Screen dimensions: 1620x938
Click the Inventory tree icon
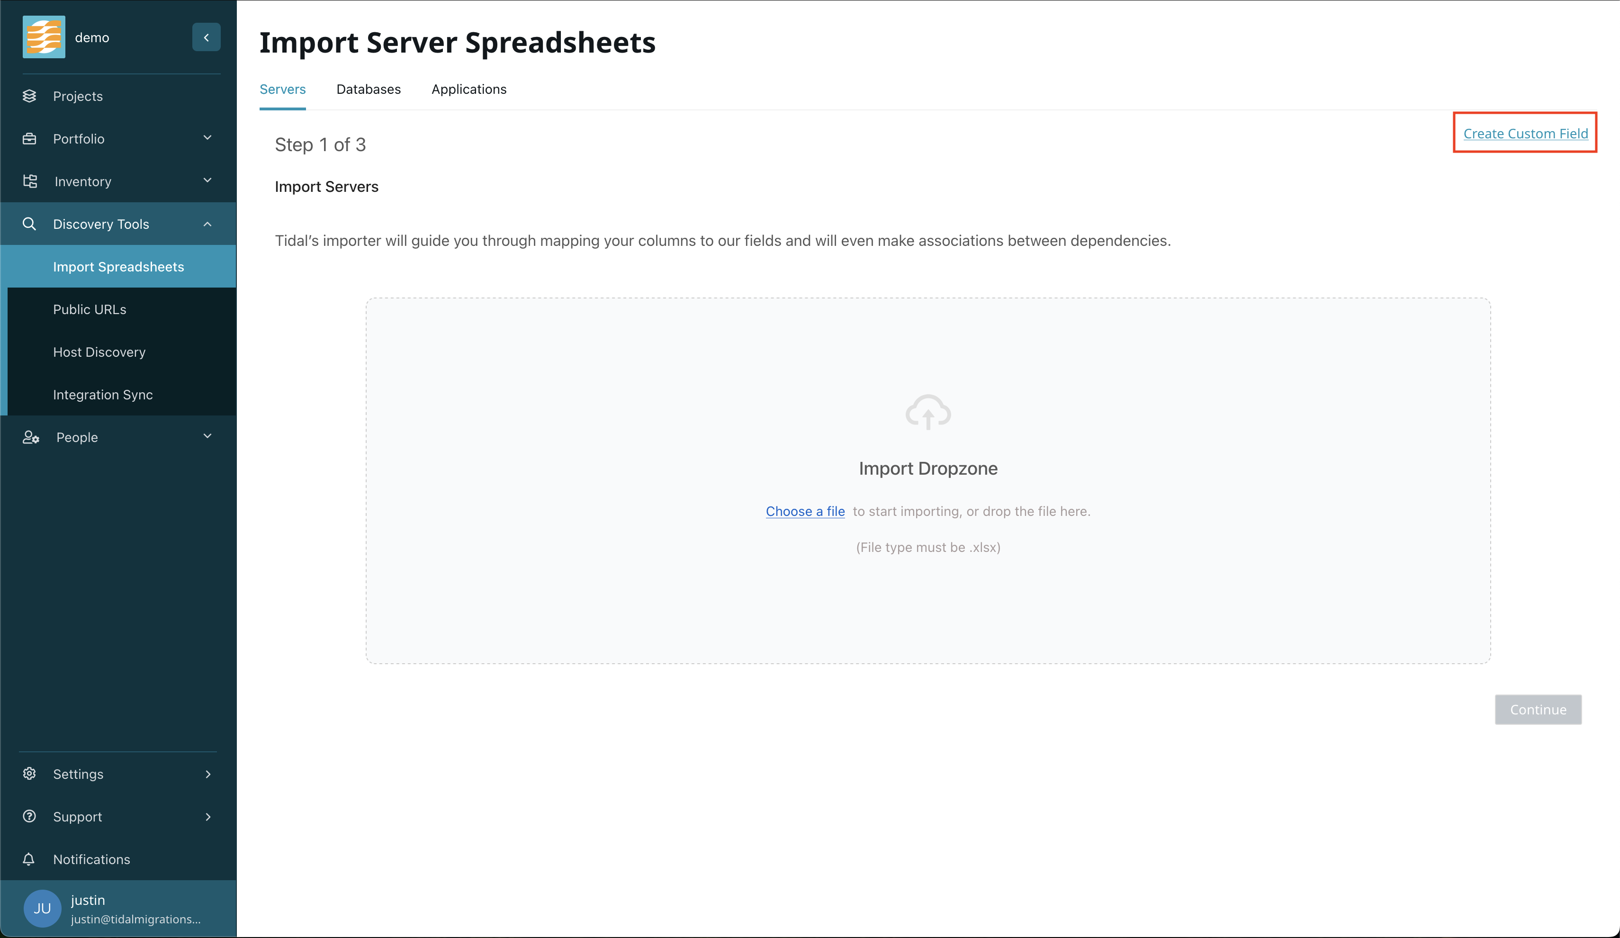point(29,181)
